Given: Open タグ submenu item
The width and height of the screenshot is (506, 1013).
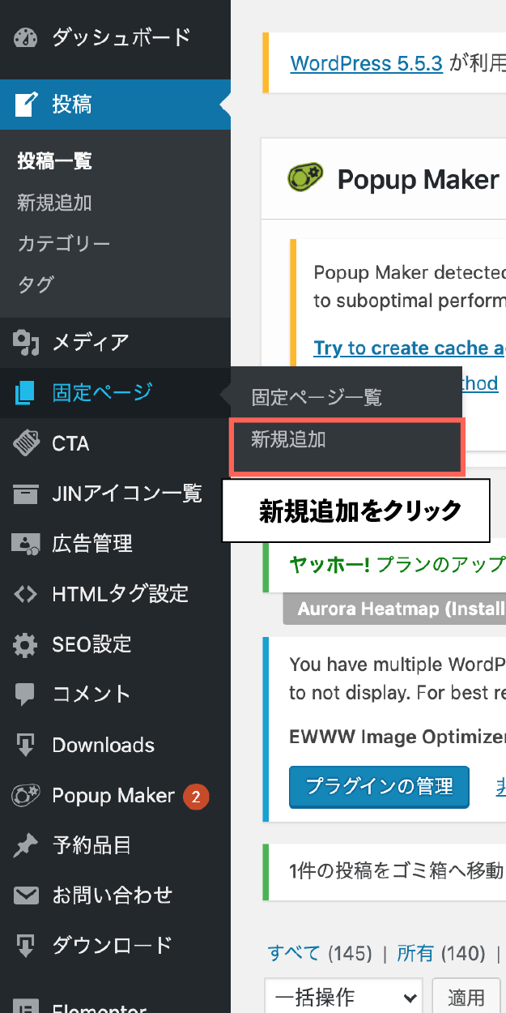Looking at the screenshot, I should point(36,284).
